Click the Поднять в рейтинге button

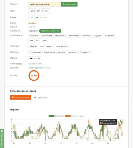[50, 31]
